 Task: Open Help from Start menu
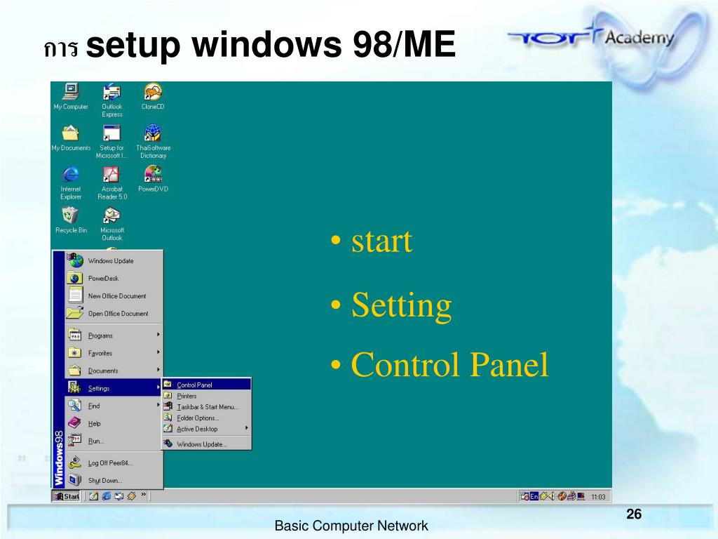114,423
